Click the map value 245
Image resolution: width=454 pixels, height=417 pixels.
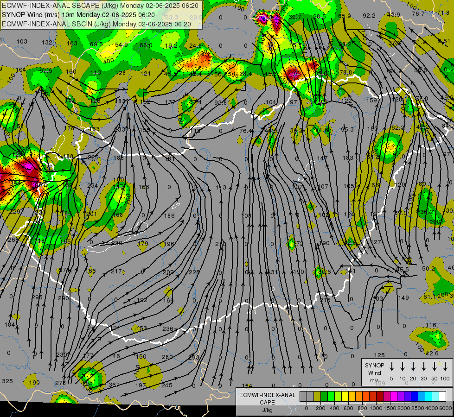click(167, 385)
